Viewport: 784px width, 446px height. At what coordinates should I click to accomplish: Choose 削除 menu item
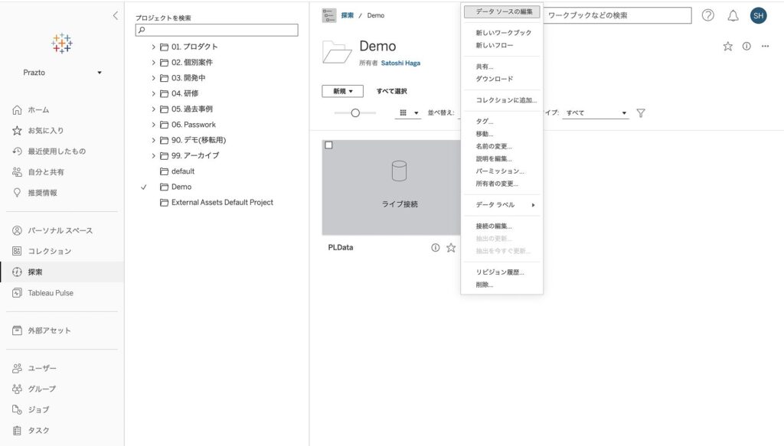pos(502,285)
